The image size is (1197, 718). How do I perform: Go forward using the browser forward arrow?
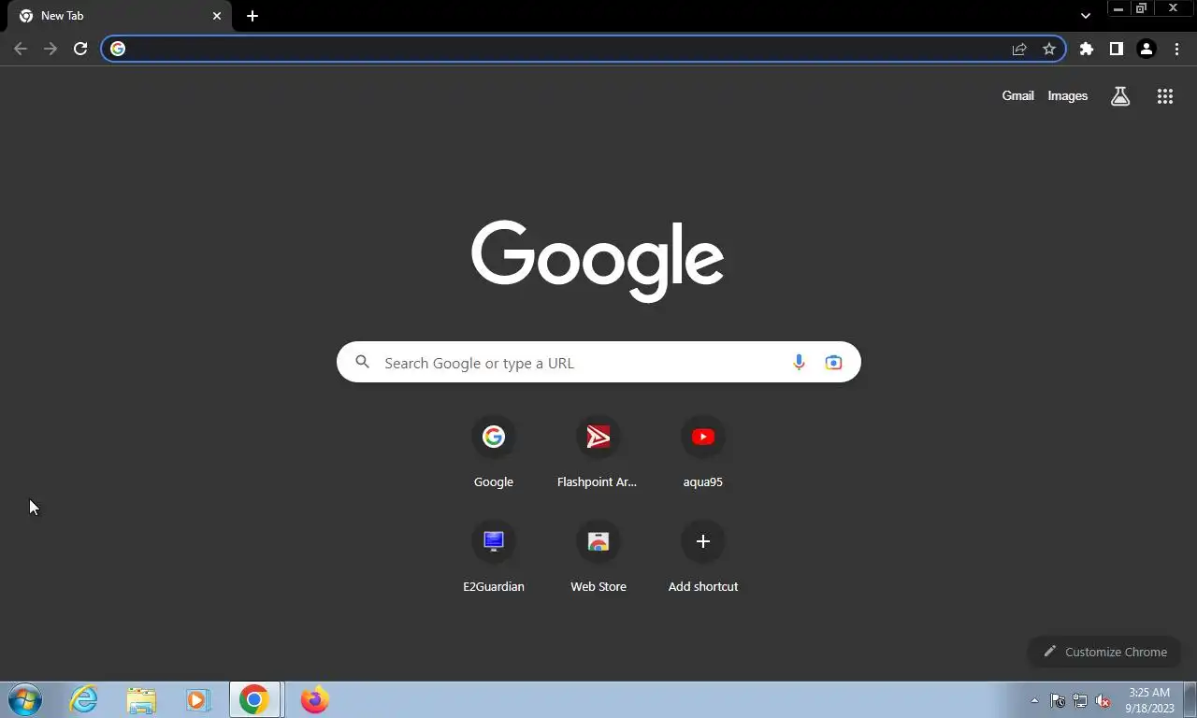pyautogui.click(x=50, y=49)
